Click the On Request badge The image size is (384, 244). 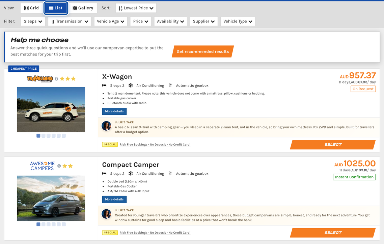point(363,89)
